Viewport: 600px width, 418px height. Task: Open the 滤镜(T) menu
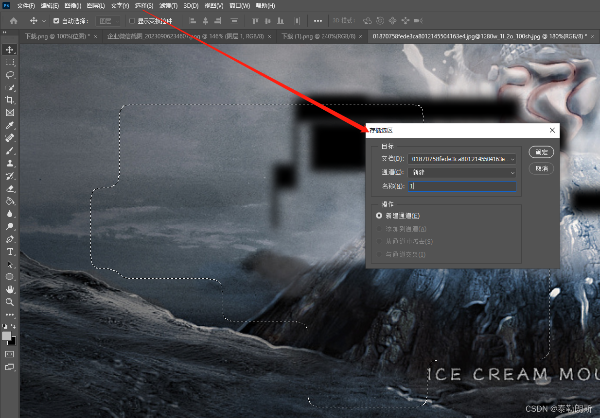(x=168, y=6)
